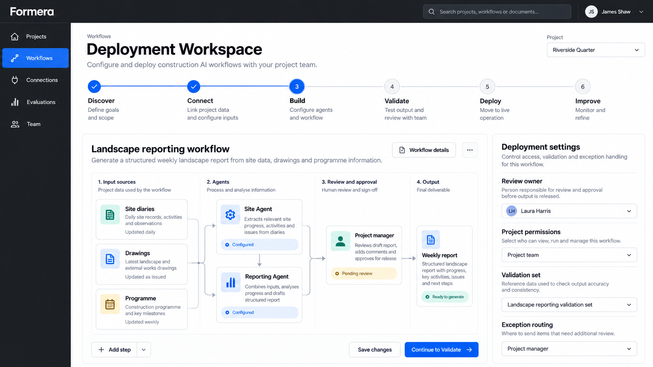Click the Project manager person icon
The width and height of the screenshot is (653, 367).
[x=341, y=241]
